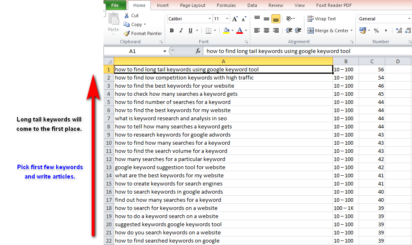Select column C header
Viewport: 412px width, 245px height.
pyautogui.click(x=372, y=61)
